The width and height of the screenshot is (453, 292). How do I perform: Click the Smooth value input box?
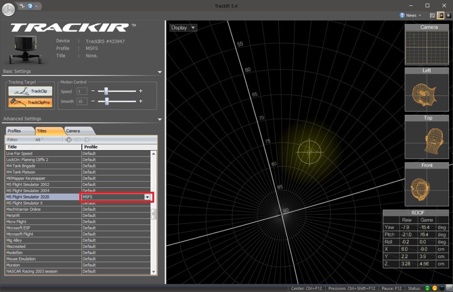(x=82, y=101)
